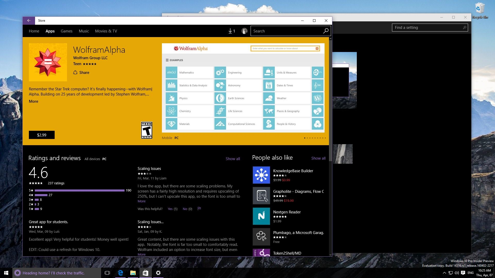Switch to the Mobile view toggle
The image size is (495, 278).
click(x=166, y=138)
